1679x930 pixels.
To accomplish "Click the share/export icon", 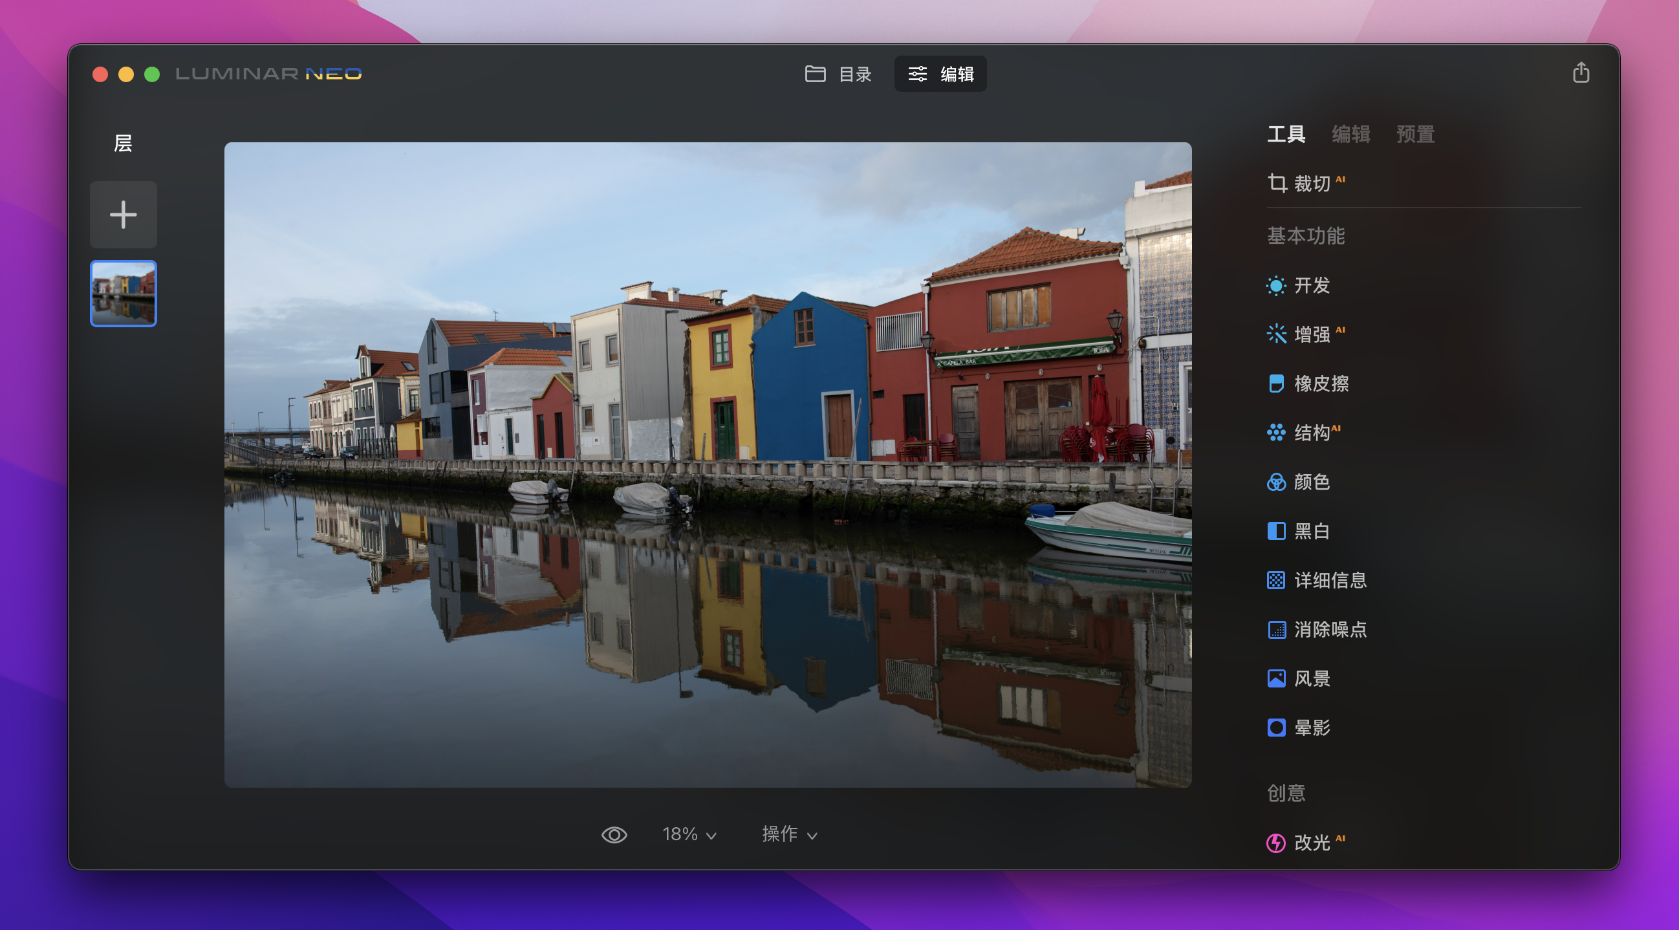I will 1581,73.
